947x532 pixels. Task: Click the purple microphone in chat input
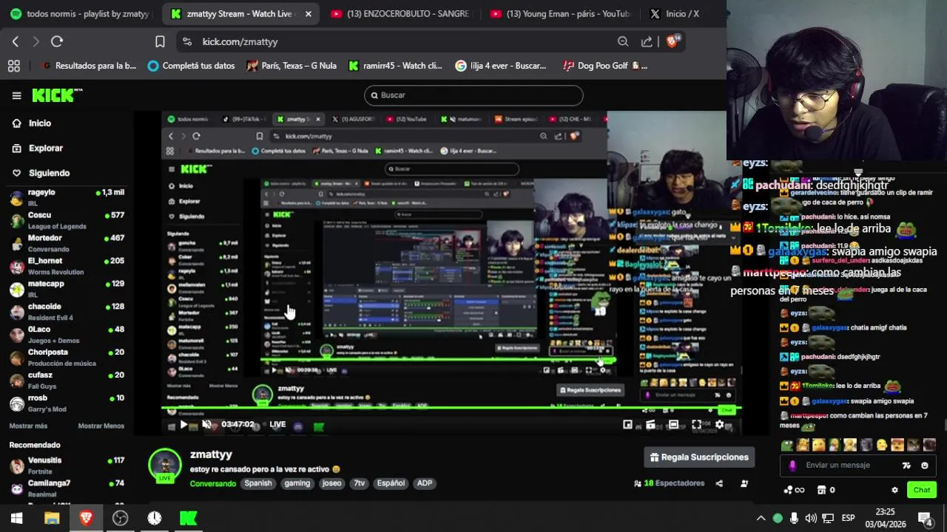pos(792,465)
